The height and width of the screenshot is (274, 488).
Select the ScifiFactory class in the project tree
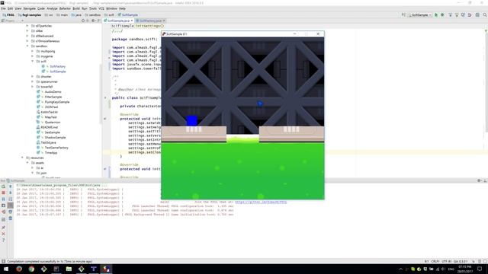58,66
